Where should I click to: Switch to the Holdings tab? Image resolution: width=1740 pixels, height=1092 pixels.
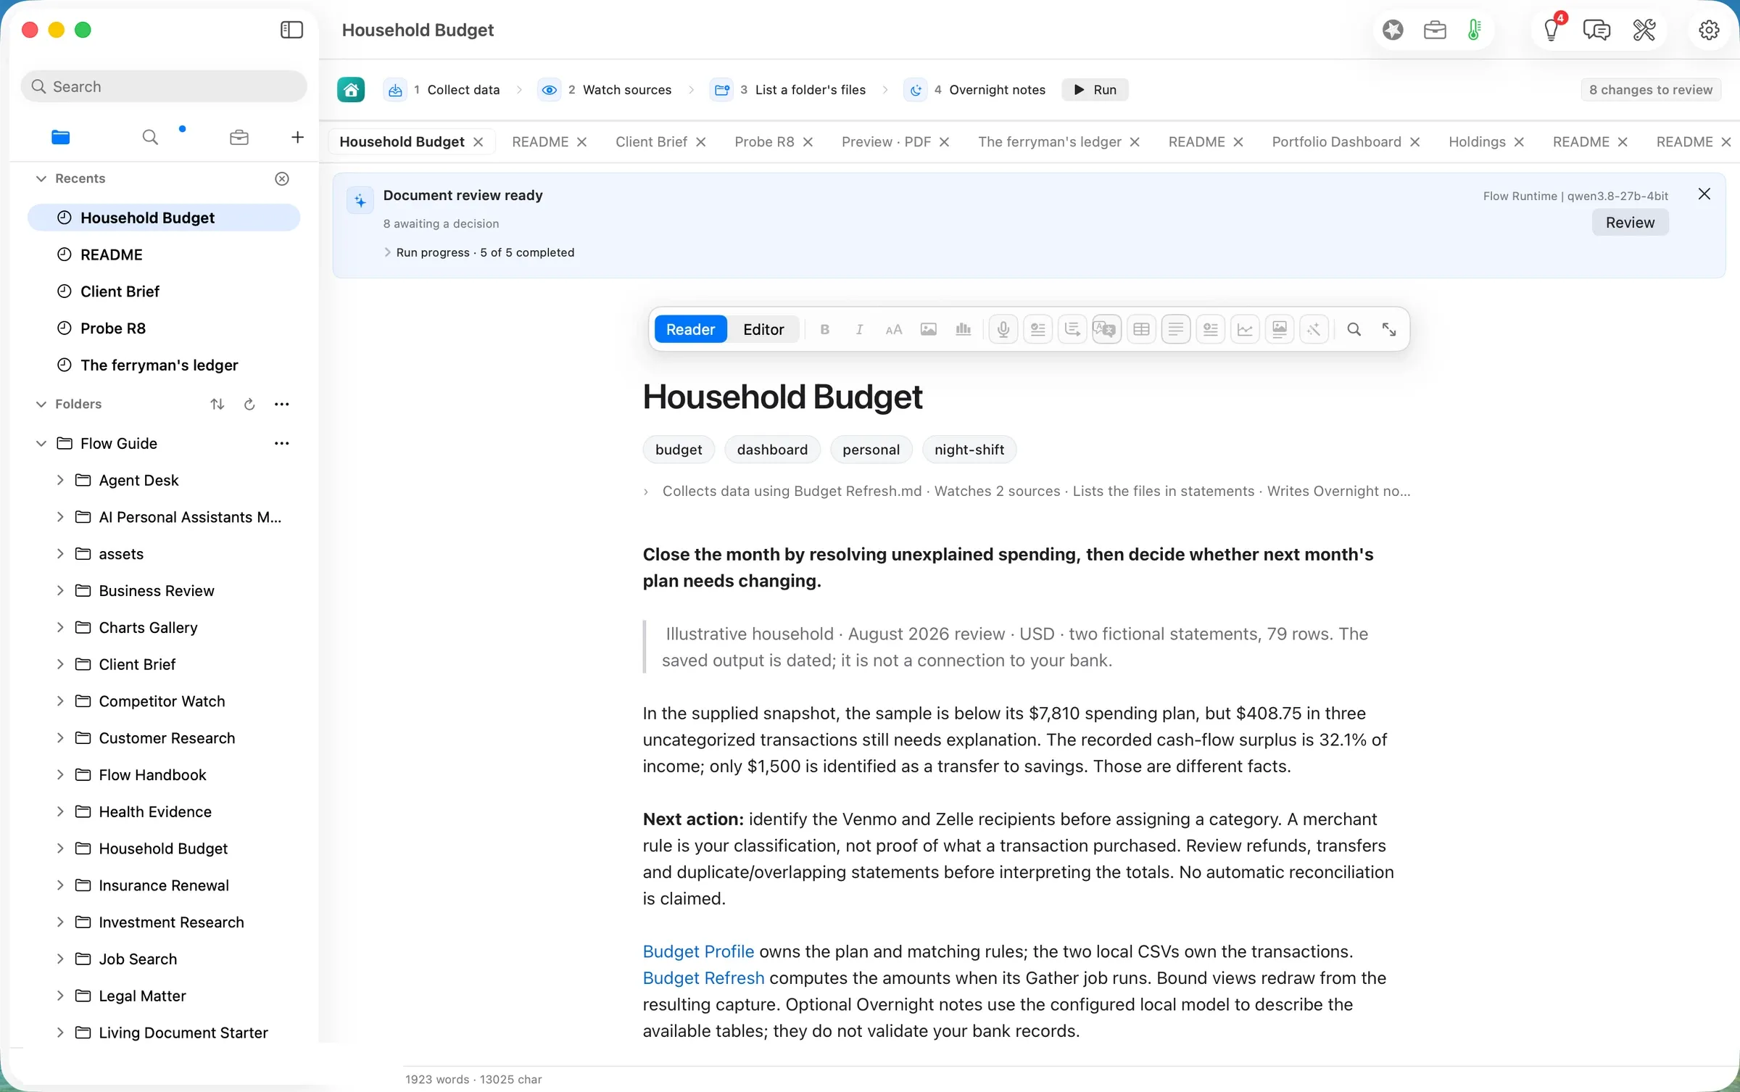1477,141
